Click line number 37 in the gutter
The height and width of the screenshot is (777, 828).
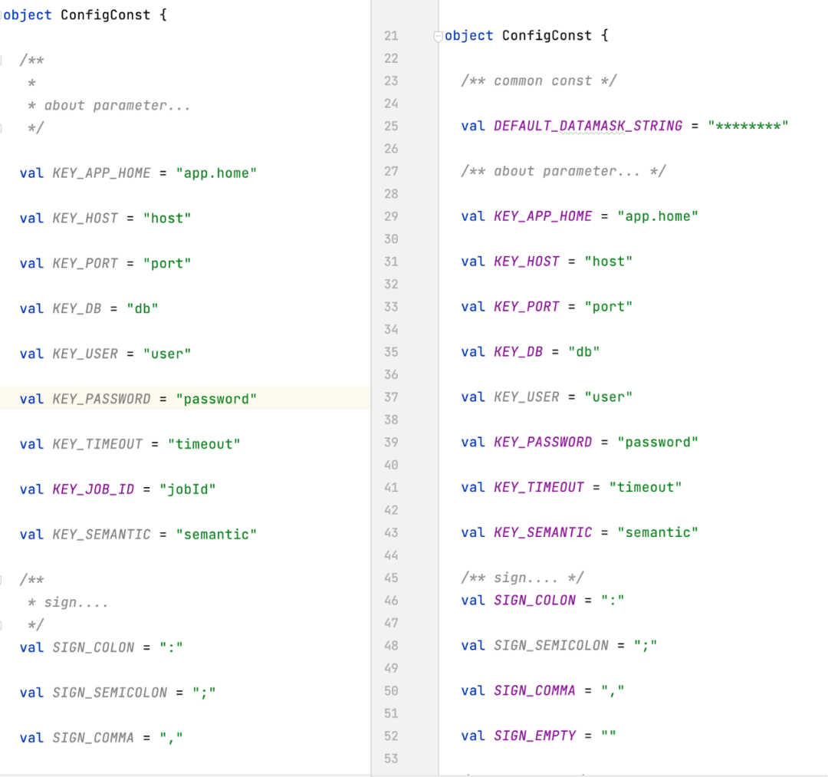[x=391, y=397]
